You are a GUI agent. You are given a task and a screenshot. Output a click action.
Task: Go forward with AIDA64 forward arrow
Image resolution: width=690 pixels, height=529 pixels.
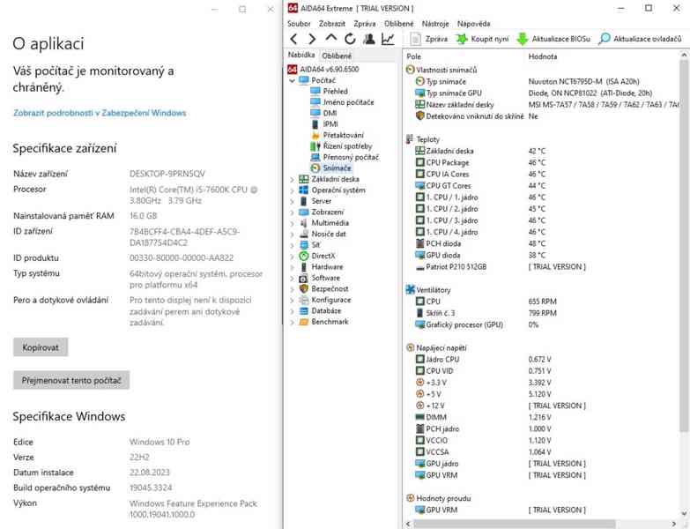click(x=312, y=39)
